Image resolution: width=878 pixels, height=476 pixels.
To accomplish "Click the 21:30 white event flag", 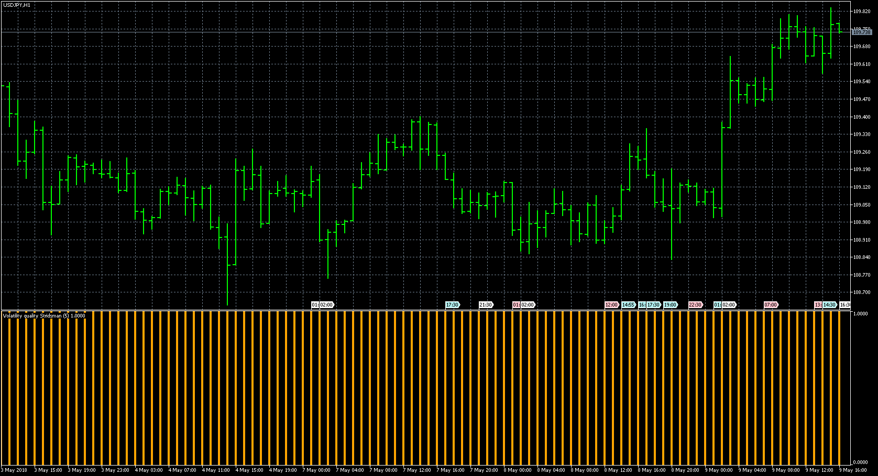I will pyautogui.click(x=486, y=305).
